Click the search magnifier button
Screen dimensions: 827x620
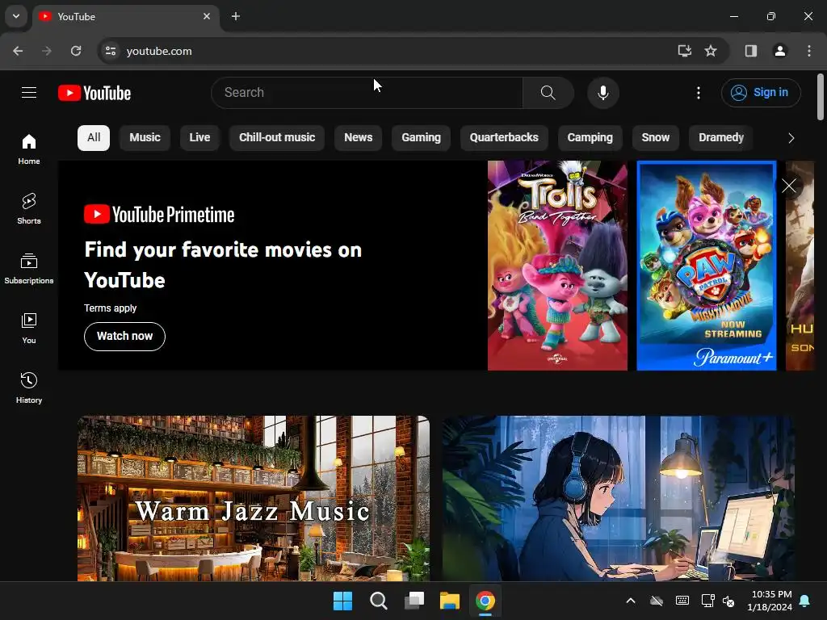[x=548, y=93]
